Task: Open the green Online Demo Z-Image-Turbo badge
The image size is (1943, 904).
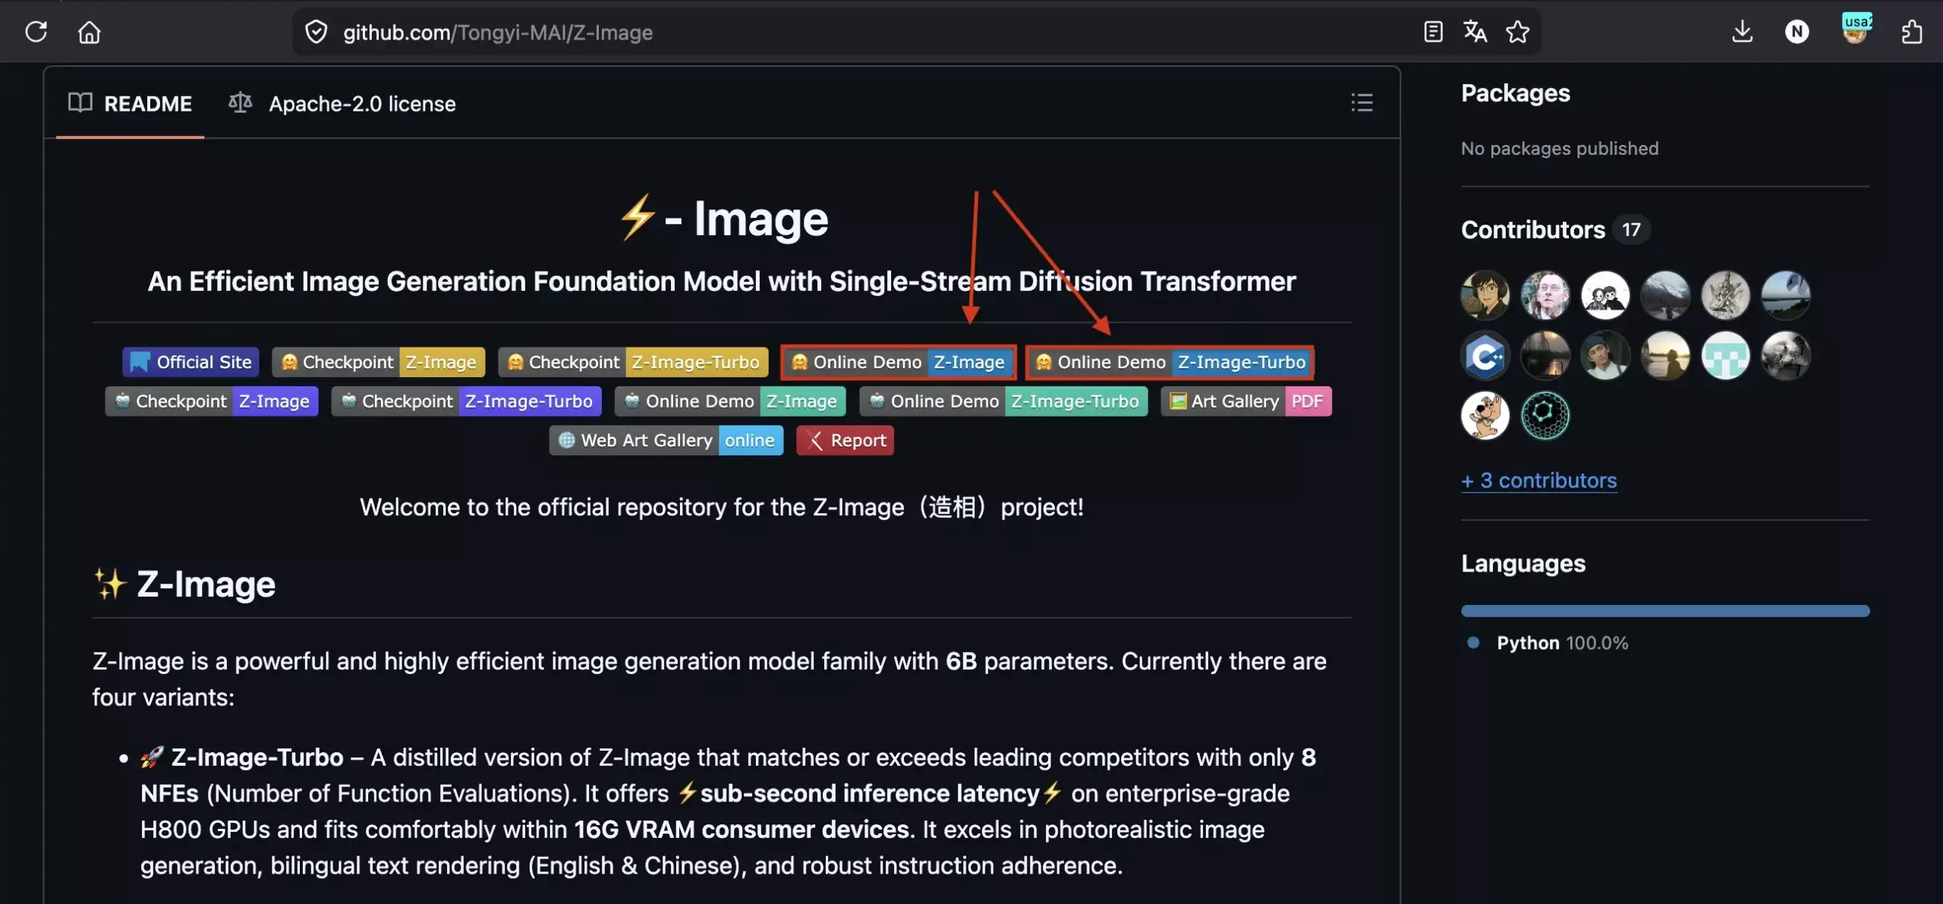Action: pos(1003,401)
